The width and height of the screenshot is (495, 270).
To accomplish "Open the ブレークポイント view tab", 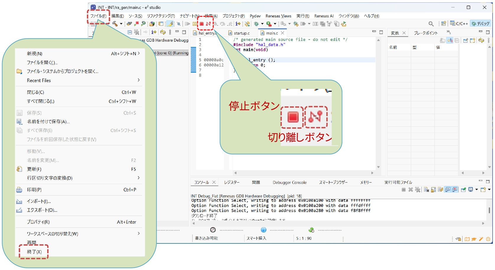I will (426, 33).
